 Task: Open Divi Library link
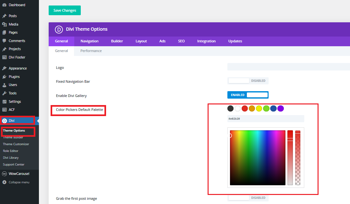coord(11,158)
